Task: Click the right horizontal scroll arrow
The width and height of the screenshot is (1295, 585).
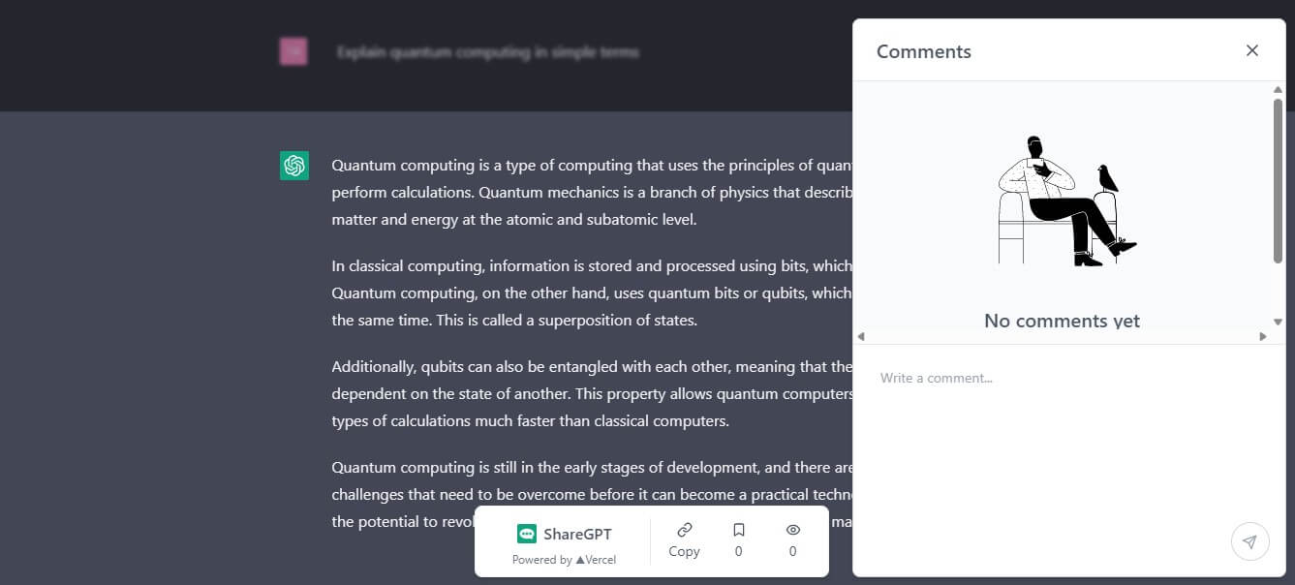Action: coord(1263,336)
